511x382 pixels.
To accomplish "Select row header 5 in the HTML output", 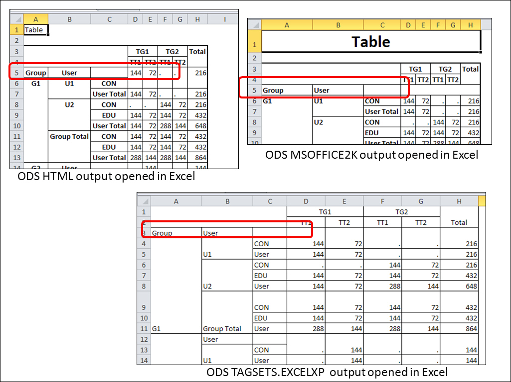I will pos(16,72).
